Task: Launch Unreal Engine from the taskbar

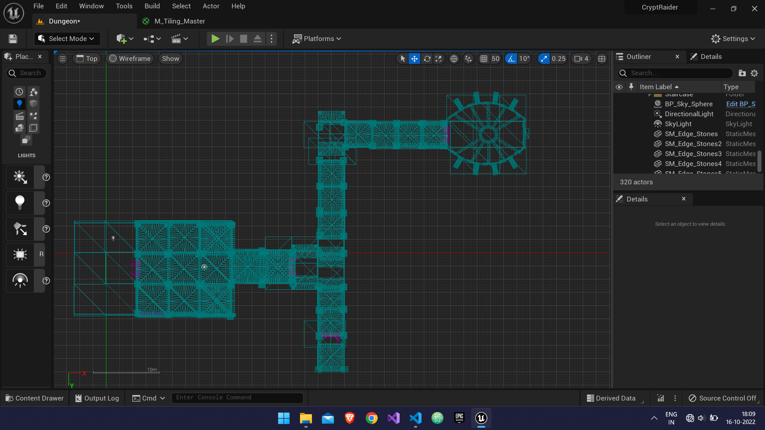Action: [481, 418]
